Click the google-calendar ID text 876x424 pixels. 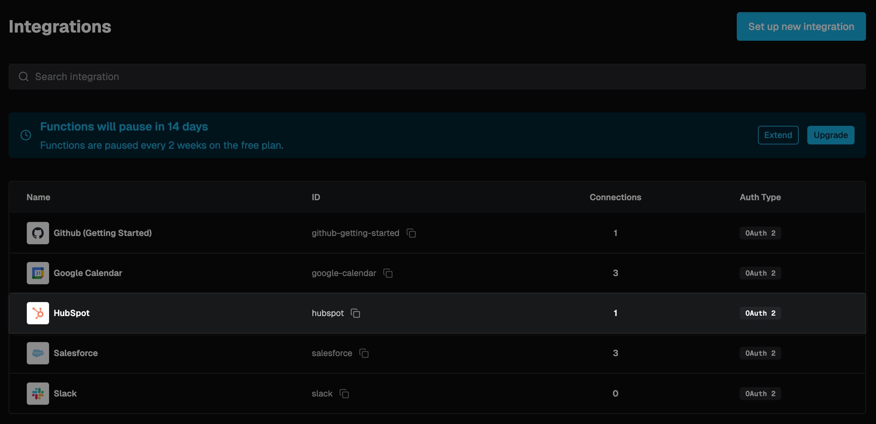(x=344, y=273)
